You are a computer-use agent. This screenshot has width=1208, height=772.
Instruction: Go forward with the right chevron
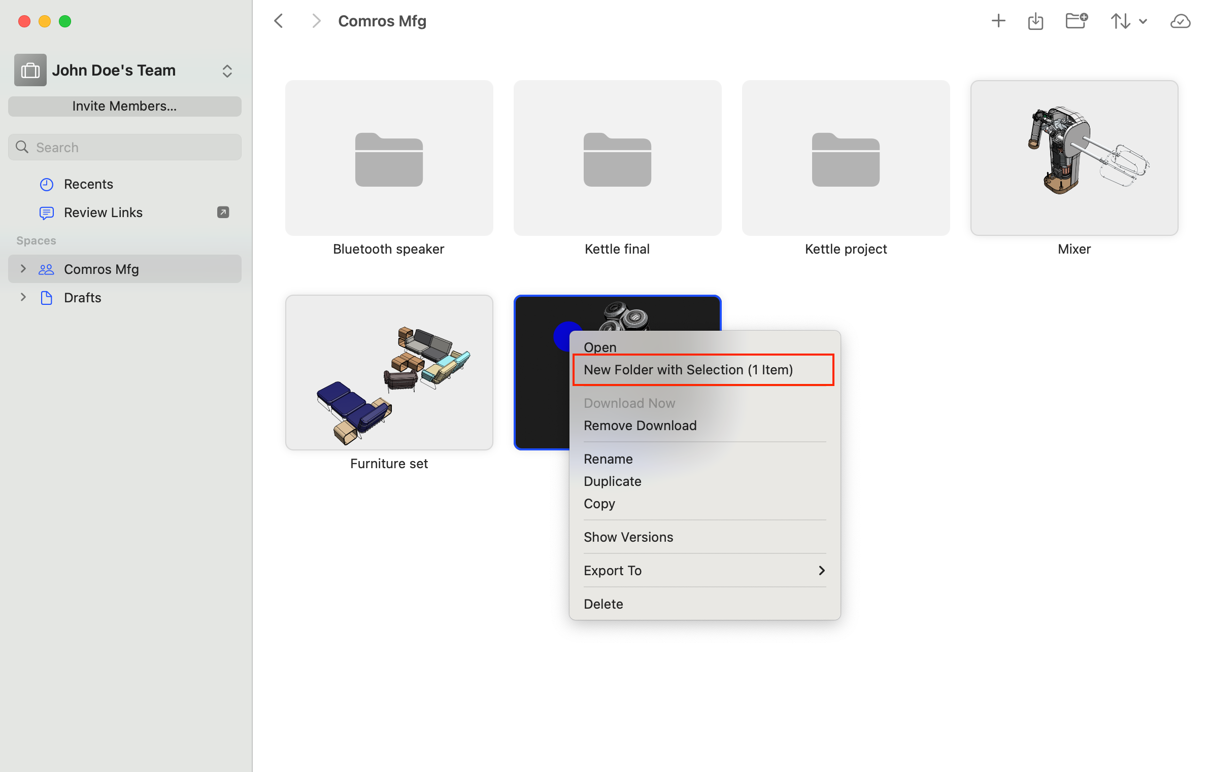(316, 21)
